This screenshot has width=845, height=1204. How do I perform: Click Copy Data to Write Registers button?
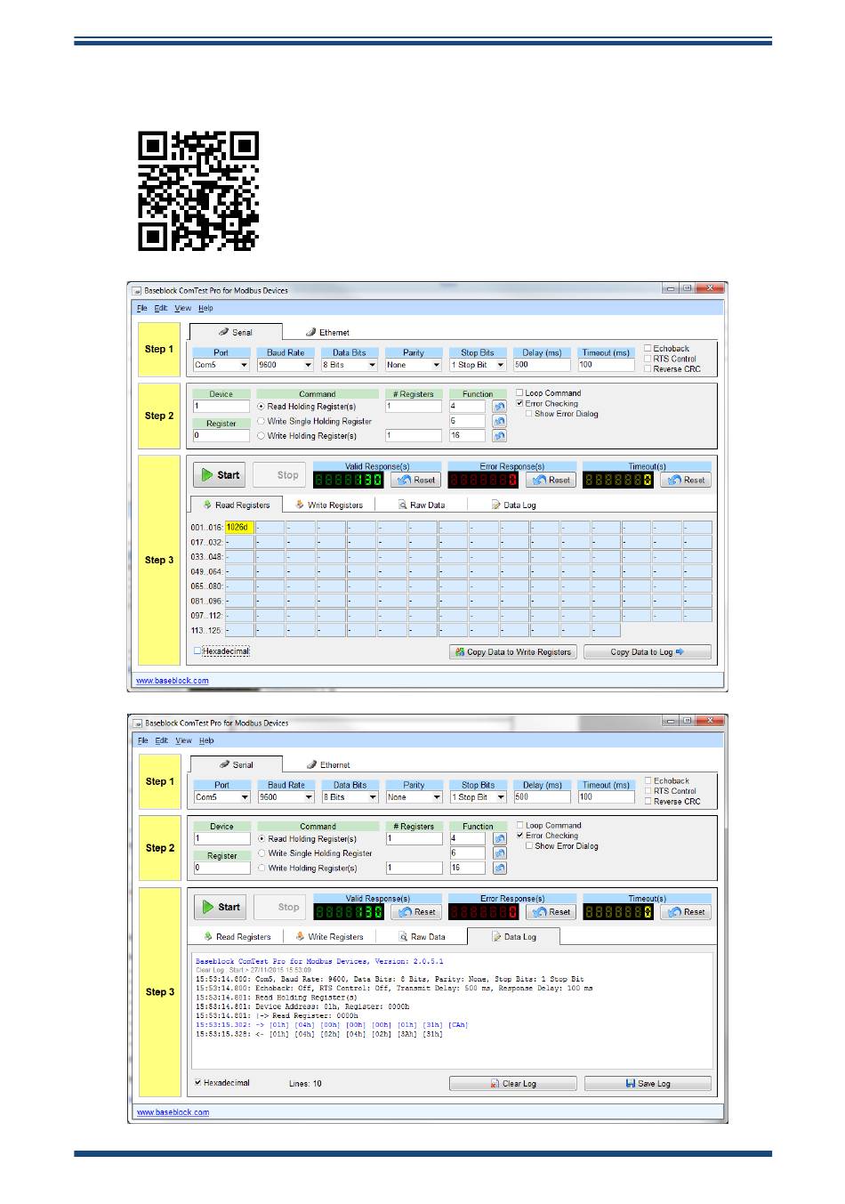[x=513, y=652]
